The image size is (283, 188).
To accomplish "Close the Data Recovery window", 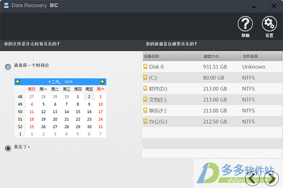I will 274,6.
